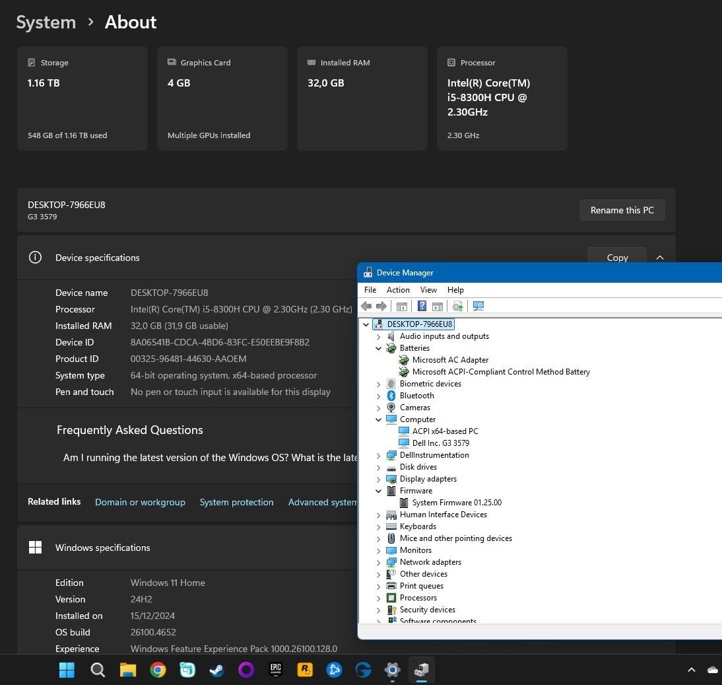The image size is (722, 685).
Task: Expand Audio inputs and outputs
Action: (379, 336)
